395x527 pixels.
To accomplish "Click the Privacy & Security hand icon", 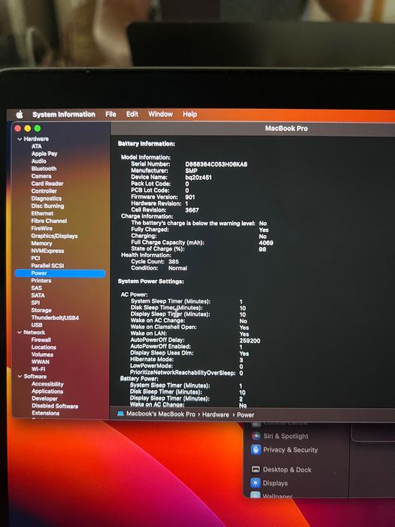I will click(256, 449).
